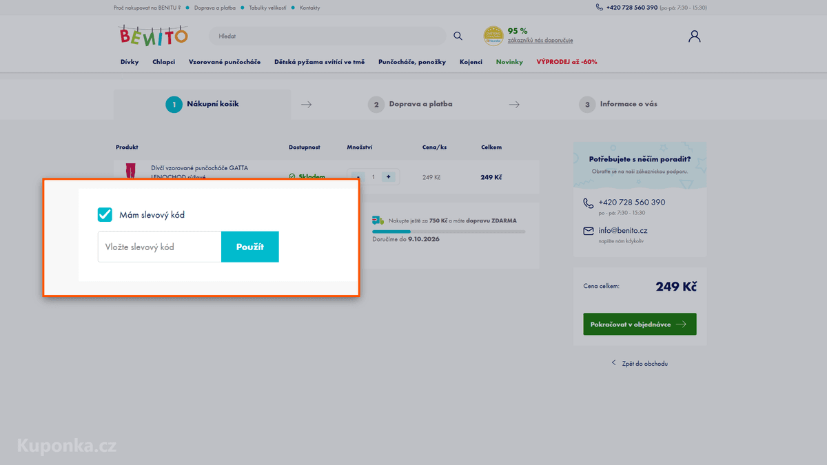
Task: Click Pokračovat v objednávce button
Action: pyautogui.click(x=640, y=324)
